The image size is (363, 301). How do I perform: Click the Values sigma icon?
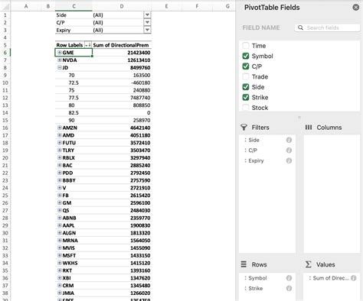(309, 264)
